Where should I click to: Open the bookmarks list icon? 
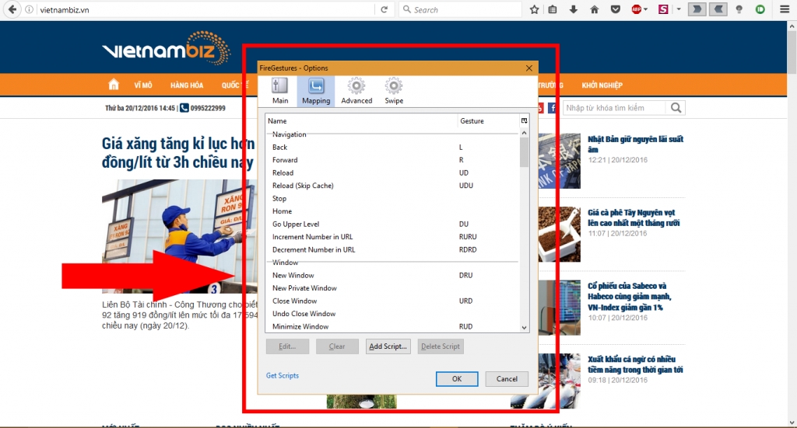pyautogui.click(x=553, y=9)
